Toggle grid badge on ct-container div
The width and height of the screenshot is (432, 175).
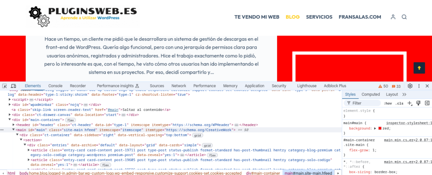point(197,135)
